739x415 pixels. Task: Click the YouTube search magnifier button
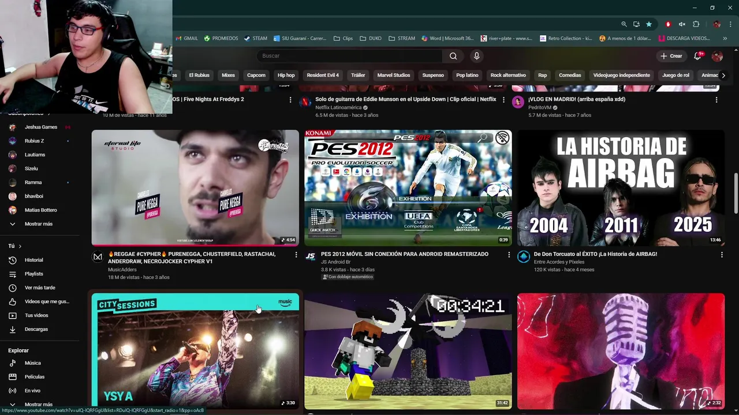pyautogui.click(x=453, y=56)
